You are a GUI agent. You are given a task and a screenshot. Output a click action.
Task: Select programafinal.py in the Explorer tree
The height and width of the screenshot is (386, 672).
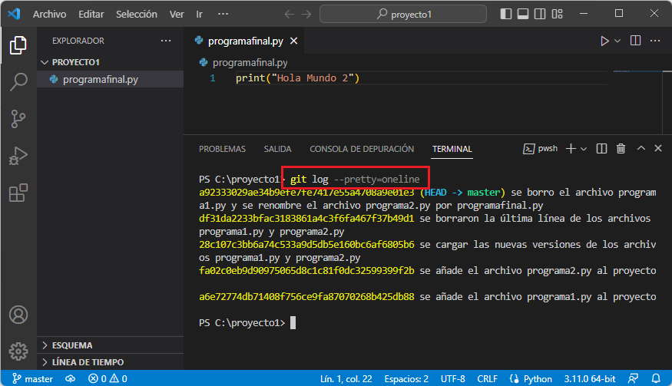pyautogui.click(x=110, y=79)
